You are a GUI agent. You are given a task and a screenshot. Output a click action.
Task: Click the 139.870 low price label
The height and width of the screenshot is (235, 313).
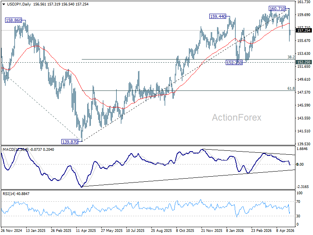point(70,142)
